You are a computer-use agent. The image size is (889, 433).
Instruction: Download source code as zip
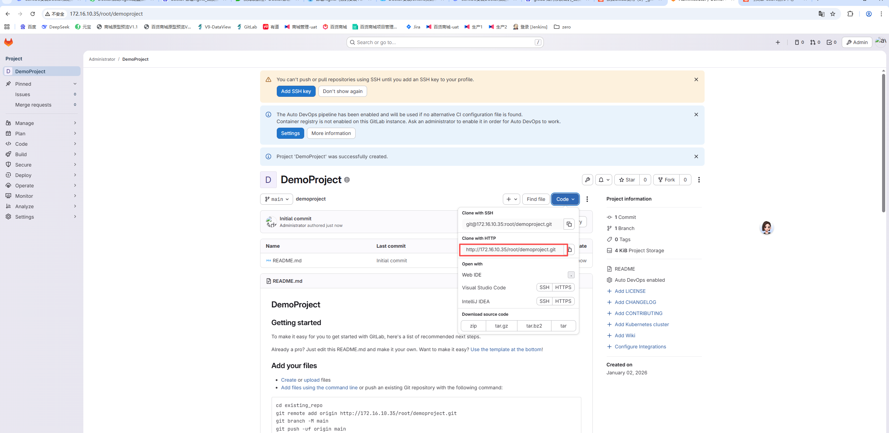click(x=473, y=326)
